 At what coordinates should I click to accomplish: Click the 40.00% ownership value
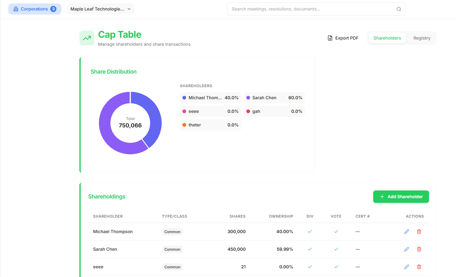(x=285, y=232)
